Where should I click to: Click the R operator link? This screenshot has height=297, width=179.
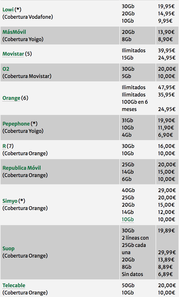pyautogui.click(x=4, y=146)
